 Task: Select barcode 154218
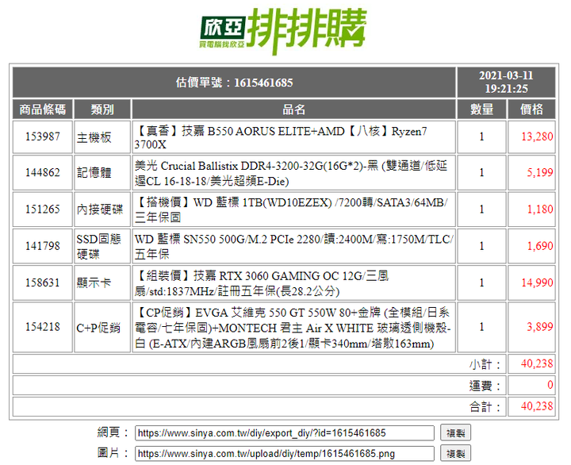tap(43, 327)
